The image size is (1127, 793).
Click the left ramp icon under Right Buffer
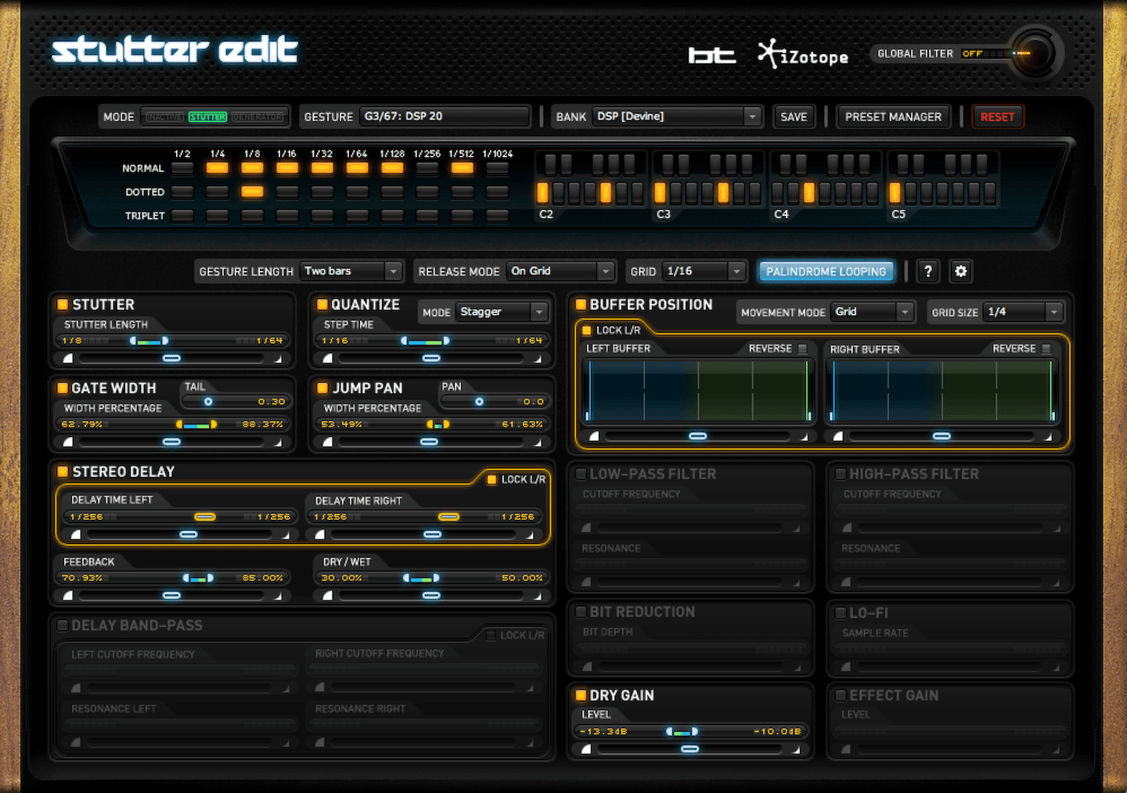(838, 436)
